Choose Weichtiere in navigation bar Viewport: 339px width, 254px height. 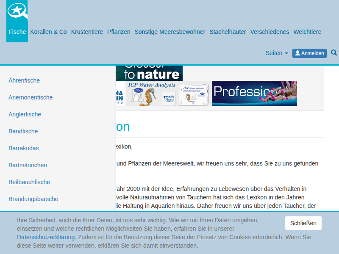point(307,32)
